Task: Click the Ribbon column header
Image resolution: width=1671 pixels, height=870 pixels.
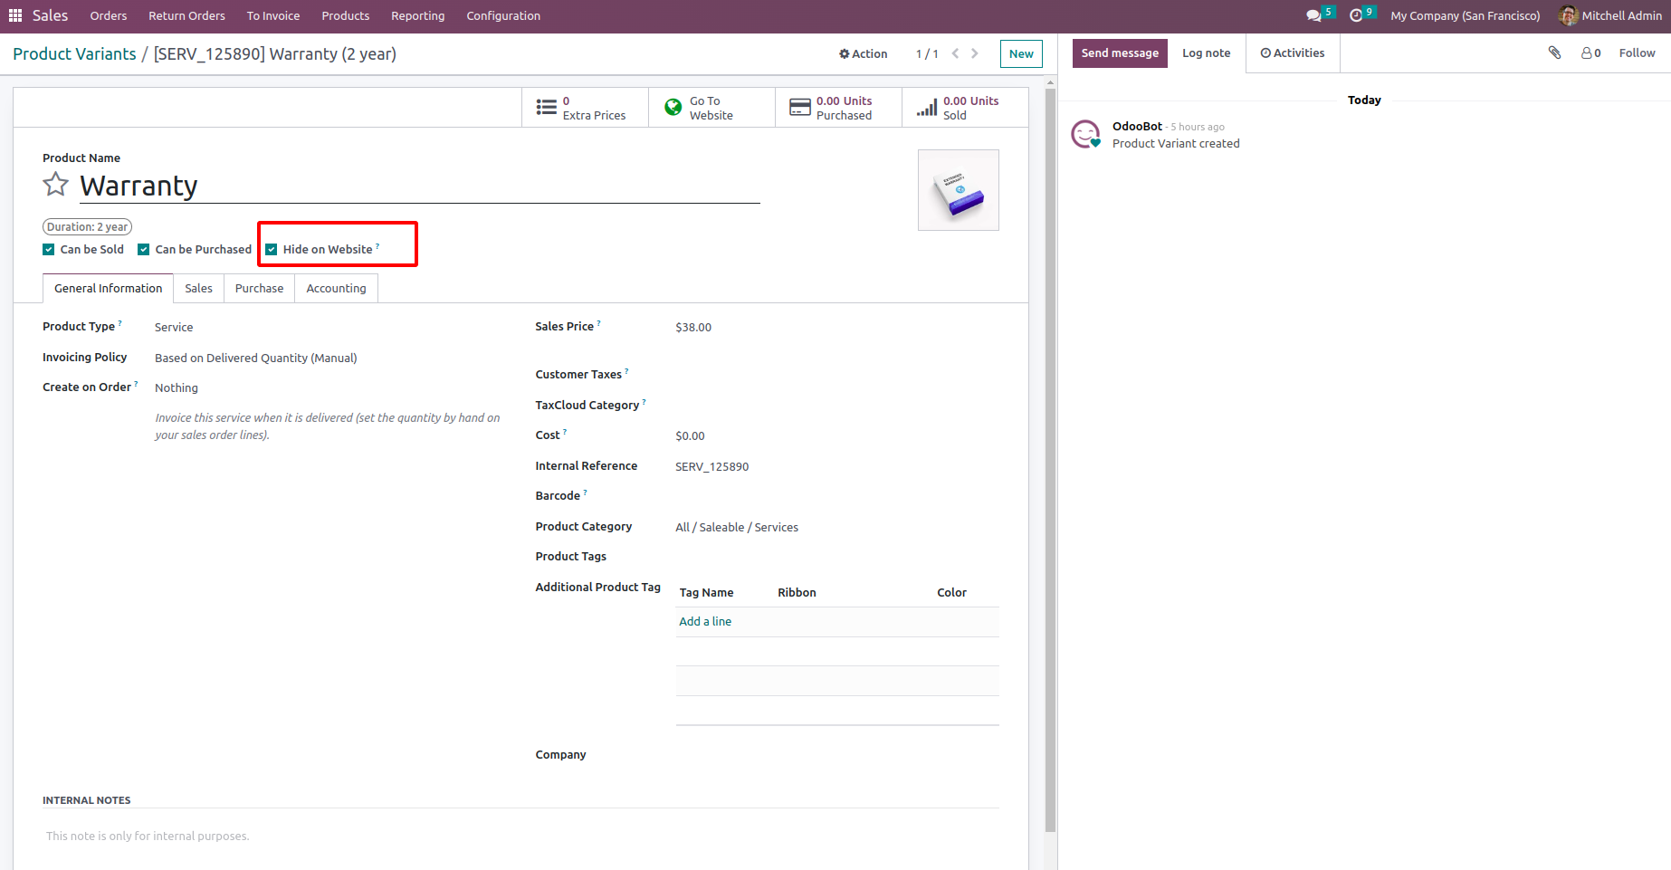Action: tap(797, 592)
